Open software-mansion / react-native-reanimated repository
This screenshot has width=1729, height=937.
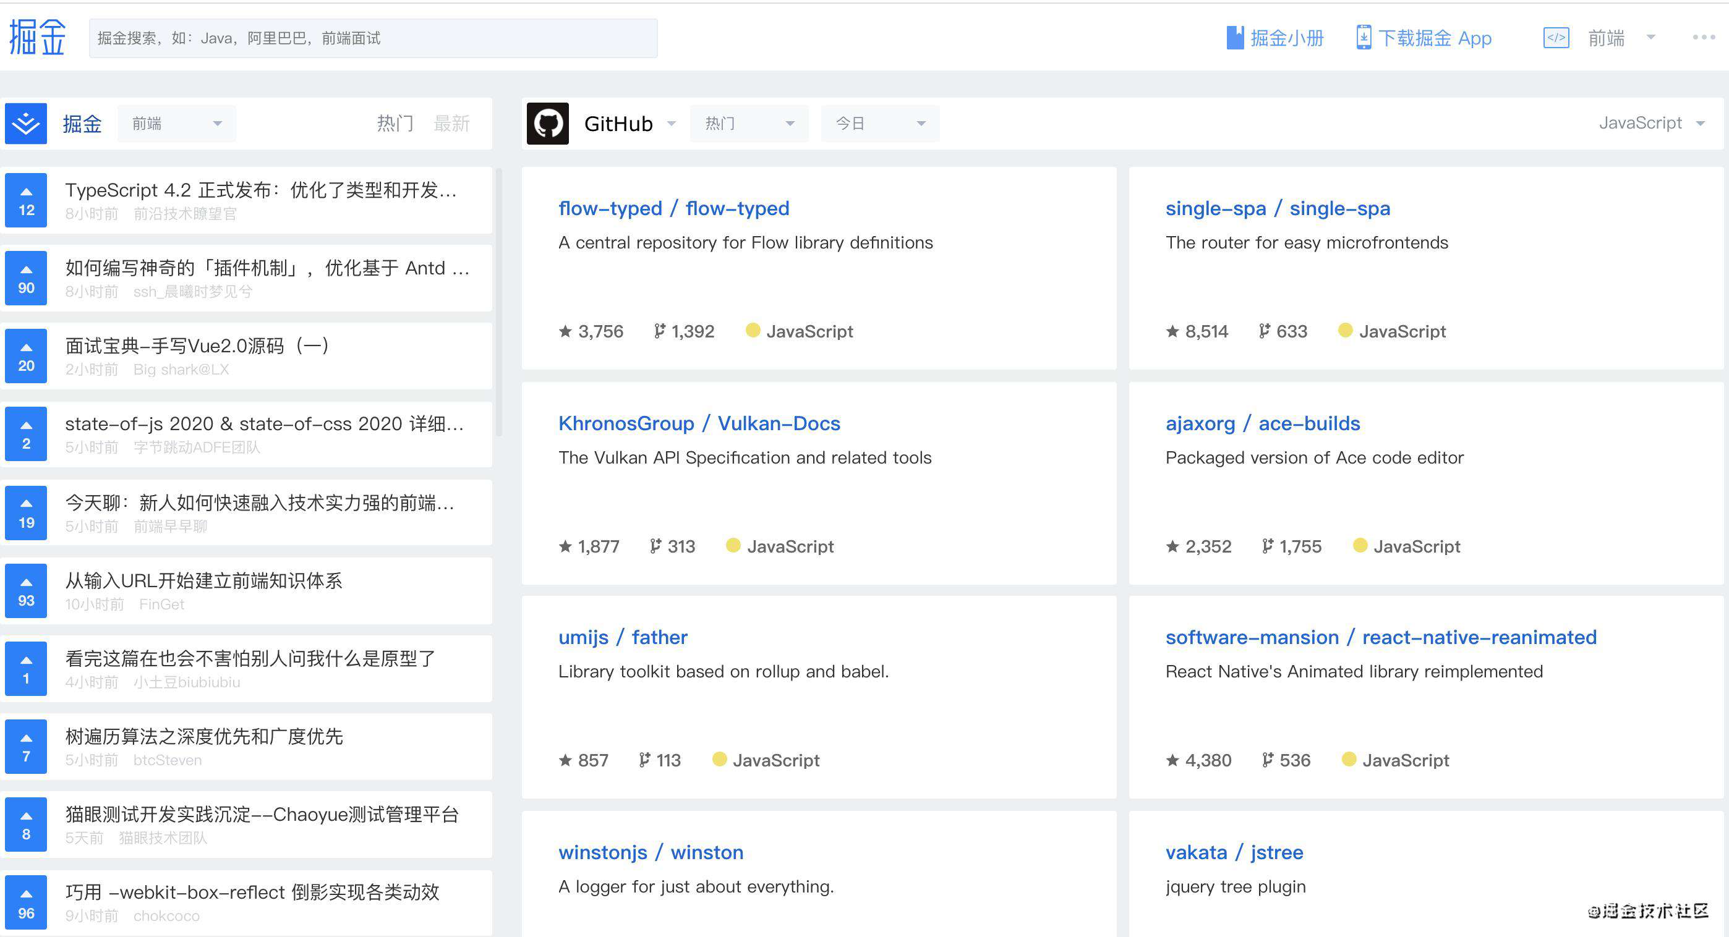pyautogui.click(x=1381, y=637)
